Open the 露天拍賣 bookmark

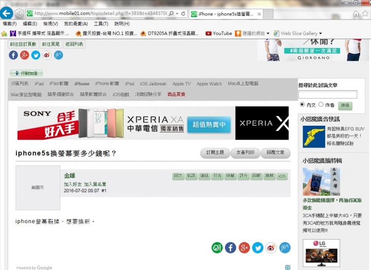[x=106, y=33]
